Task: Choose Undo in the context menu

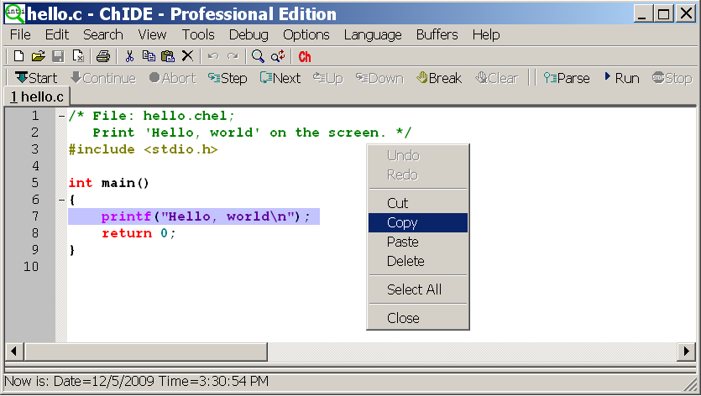Action: click(x=418, y=155)
